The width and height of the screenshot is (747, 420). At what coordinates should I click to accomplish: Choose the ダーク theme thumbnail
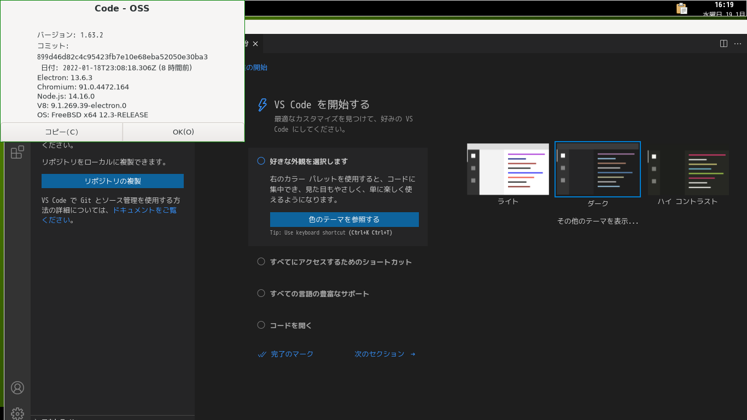[598, 169]
